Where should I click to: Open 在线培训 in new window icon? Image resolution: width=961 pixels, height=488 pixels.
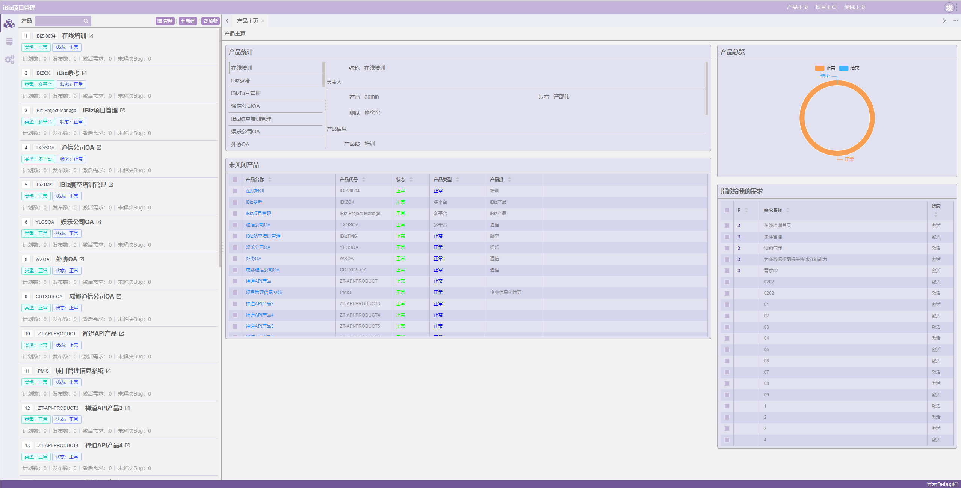pyautogui.click(x=91, y=36)
